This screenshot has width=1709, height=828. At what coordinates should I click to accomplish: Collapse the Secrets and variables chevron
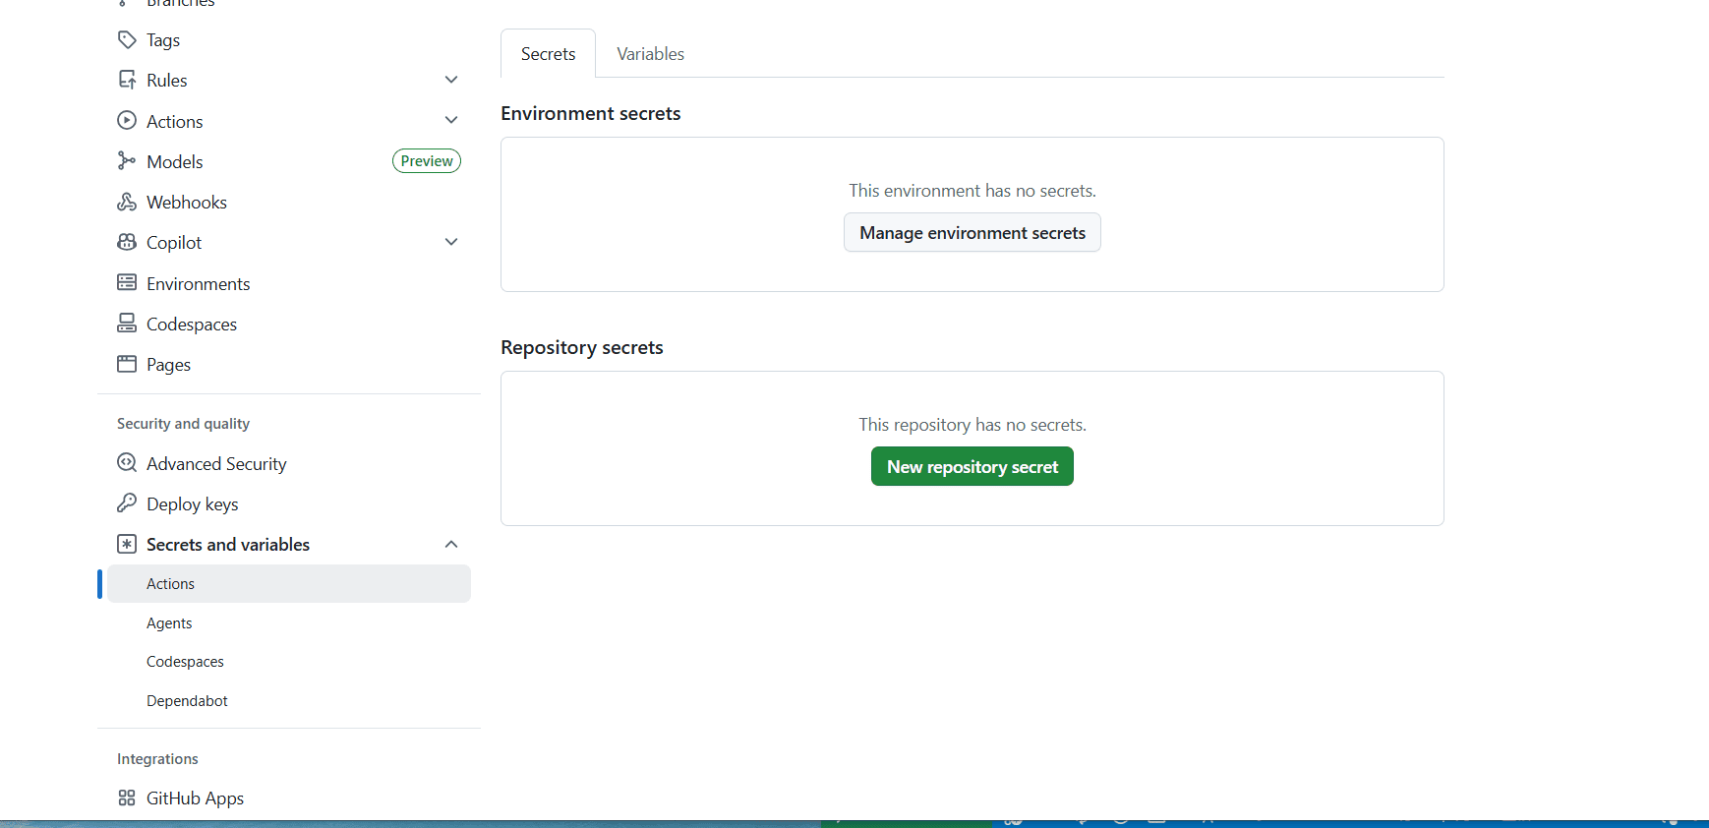[451, 544]
